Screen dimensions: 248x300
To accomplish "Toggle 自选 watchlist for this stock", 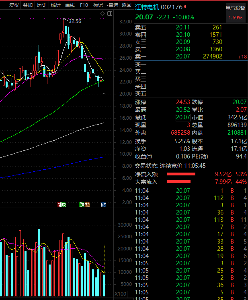I will coord(113,5).
